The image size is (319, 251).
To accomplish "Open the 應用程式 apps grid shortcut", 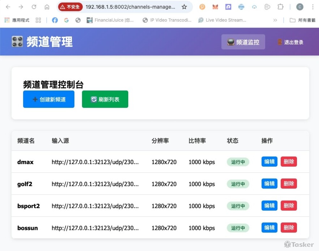I will [17, 20].
